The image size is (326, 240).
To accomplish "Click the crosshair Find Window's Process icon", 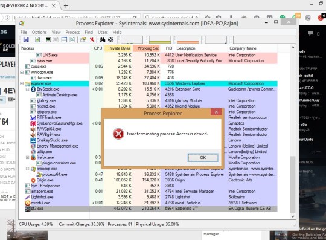I will [x=111, y=39].
